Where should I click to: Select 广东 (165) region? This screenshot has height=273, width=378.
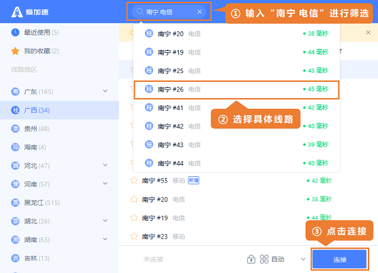[x=59, y=91]
